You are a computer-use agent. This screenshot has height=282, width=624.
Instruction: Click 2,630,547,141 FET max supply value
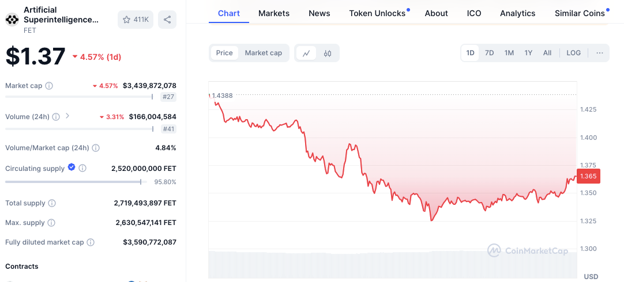click(146, 222)
